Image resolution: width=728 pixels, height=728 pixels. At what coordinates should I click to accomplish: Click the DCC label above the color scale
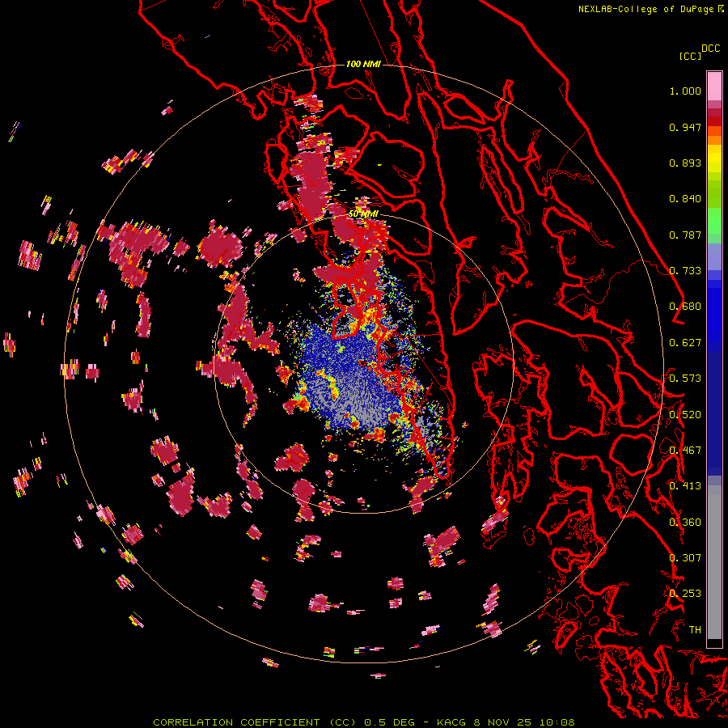click(711, 49)
